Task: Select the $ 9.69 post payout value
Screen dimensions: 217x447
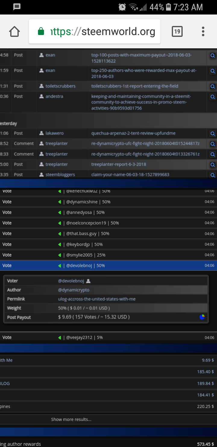Action: (x=94, y=317)
